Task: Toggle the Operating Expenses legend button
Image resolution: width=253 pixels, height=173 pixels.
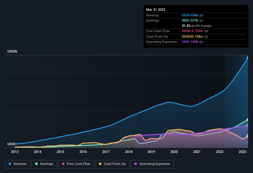Action: [x=152, y=164]
